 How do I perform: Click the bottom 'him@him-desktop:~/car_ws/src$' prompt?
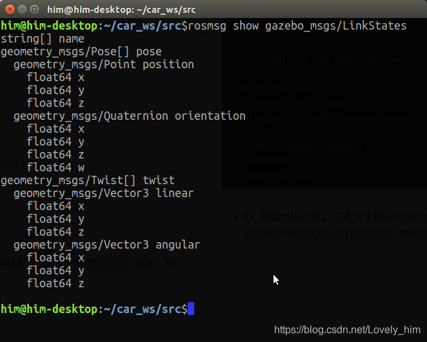click(94, 309)
